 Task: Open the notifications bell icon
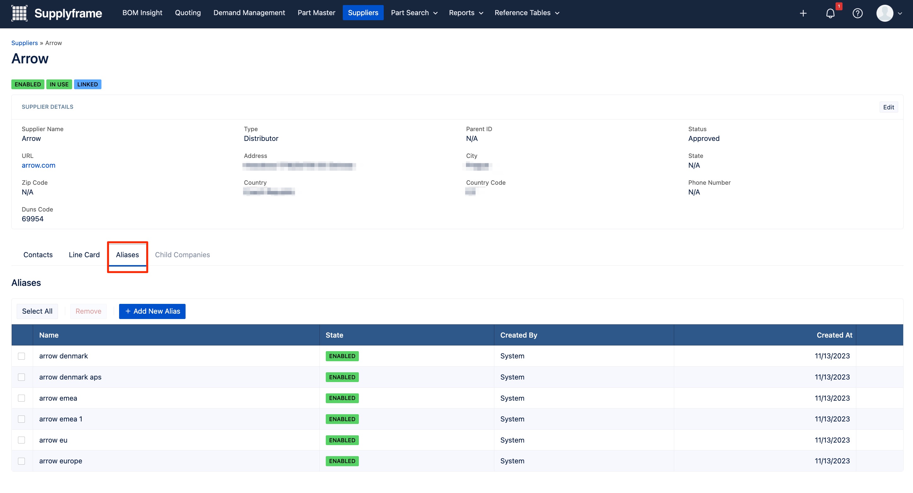(830, 14)
